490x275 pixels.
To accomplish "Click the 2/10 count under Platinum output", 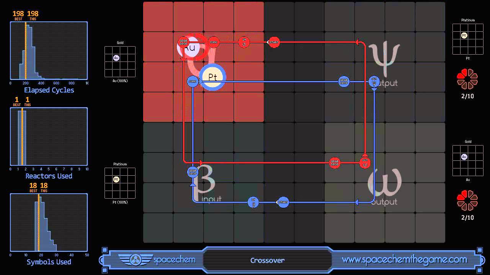I will 467,96.
